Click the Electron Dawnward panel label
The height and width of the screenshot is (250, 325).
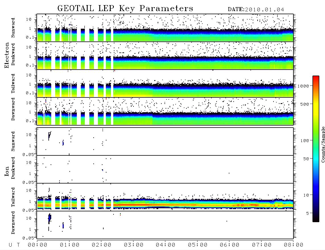pyautogui.click(x=13, y=109)
